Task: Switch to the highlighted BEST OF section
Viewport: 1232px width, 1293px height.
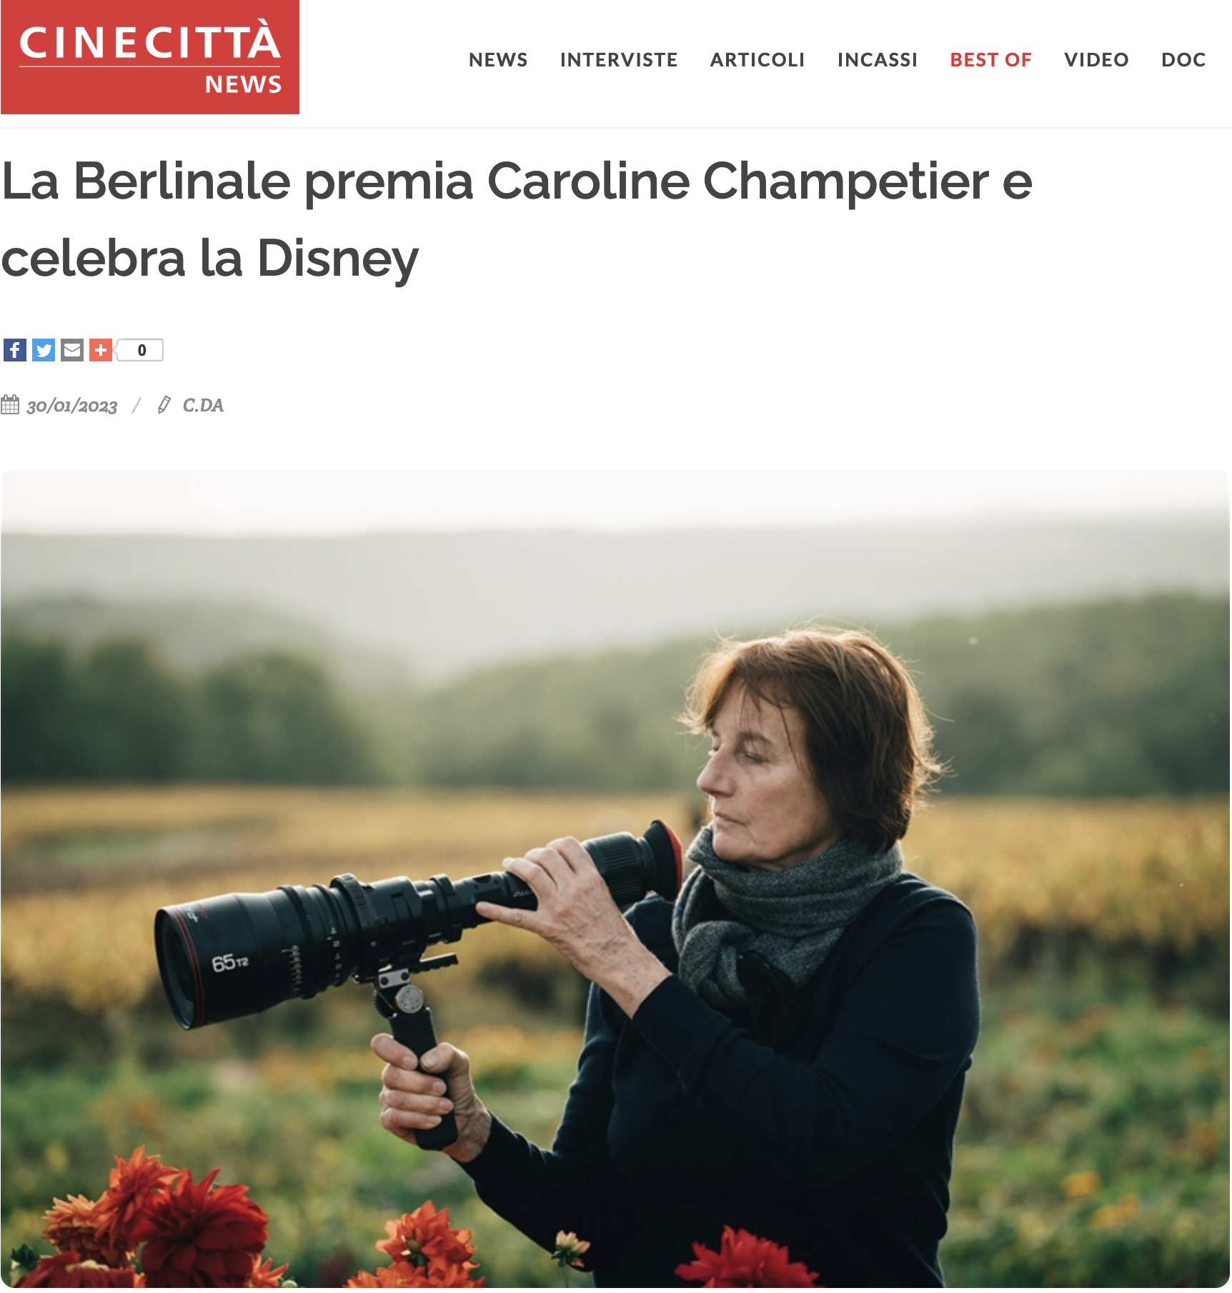Action: coord(990,60)
